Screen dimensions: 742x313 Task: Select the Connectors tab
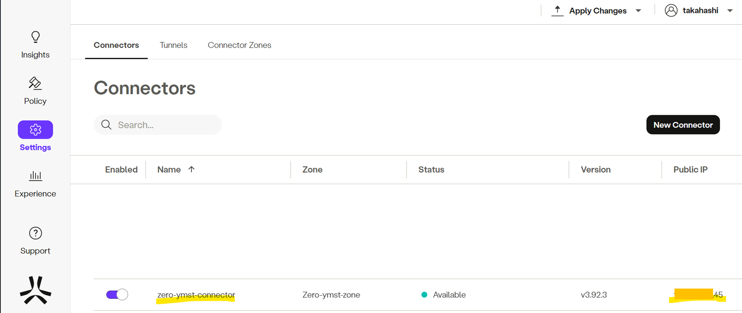(116, 45)
